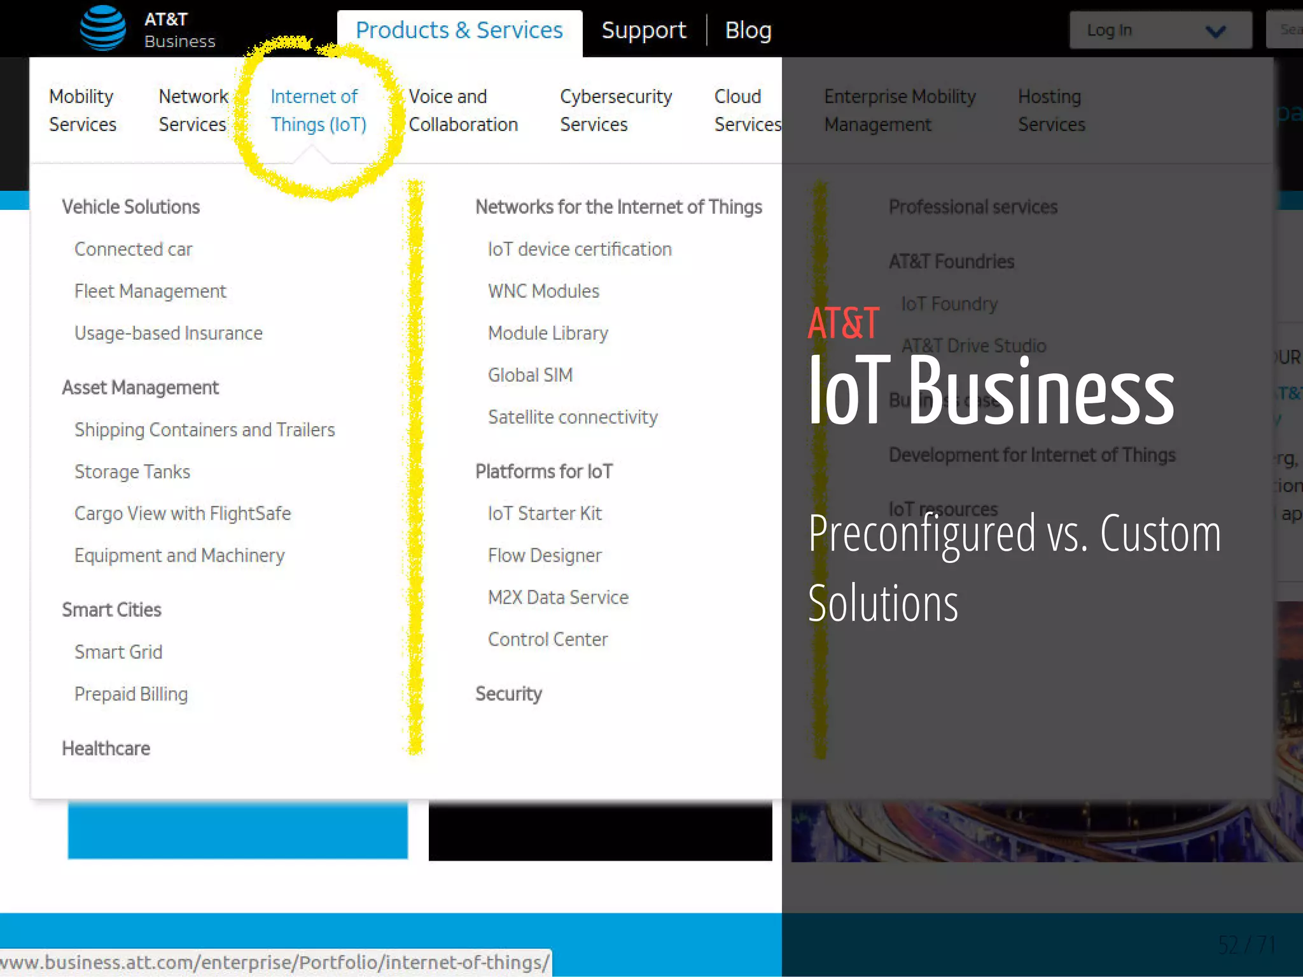Image resolution: width=1303 pixels, height=977 pixels.
Task: Open Prepaid Billing link
Action: [x=131, y=694]
